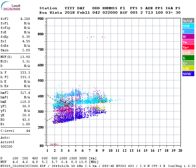Click the foEp value 0.39
The height and width of the screenshot is (168, 196).
[26, 37]
